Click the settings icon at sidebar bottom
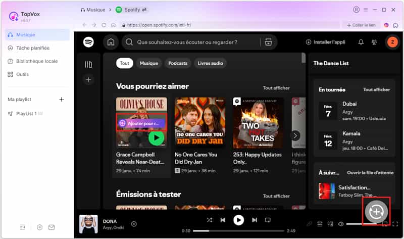The width and height of the screenshot is (404, 239). point(39,227)
